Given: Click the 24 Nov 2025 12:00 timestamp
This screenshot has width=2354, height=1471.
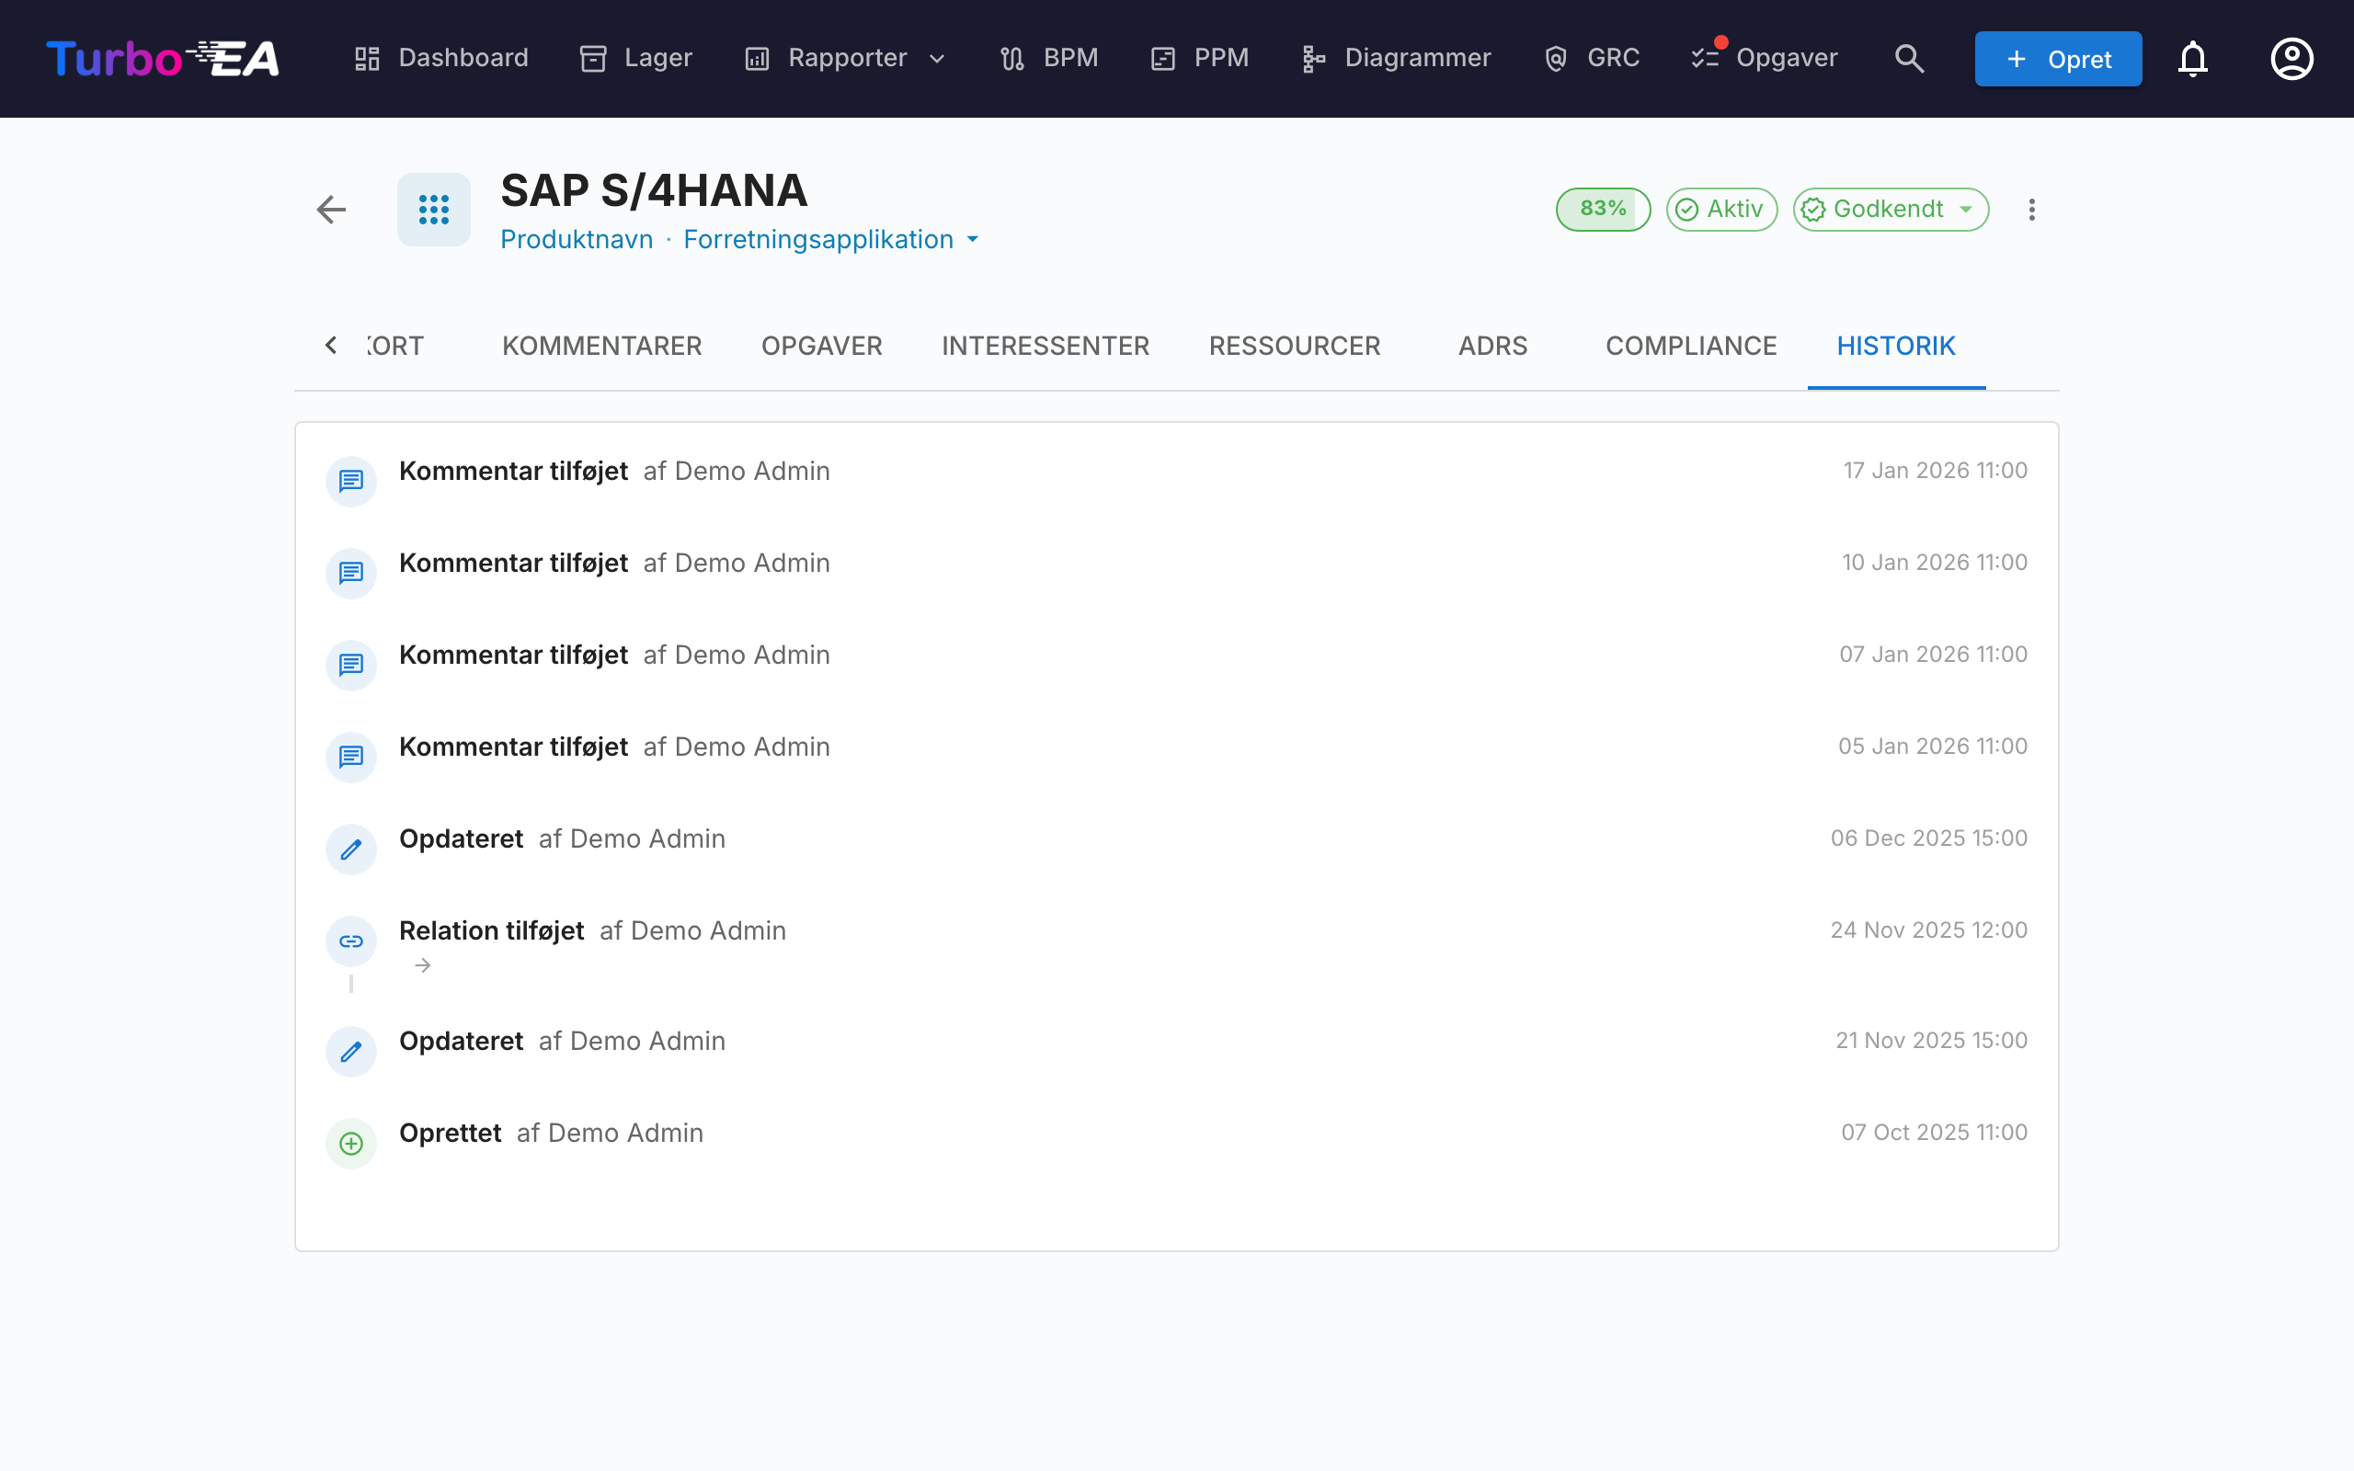Looking at the screenshot, I should tap(1929, 930).
